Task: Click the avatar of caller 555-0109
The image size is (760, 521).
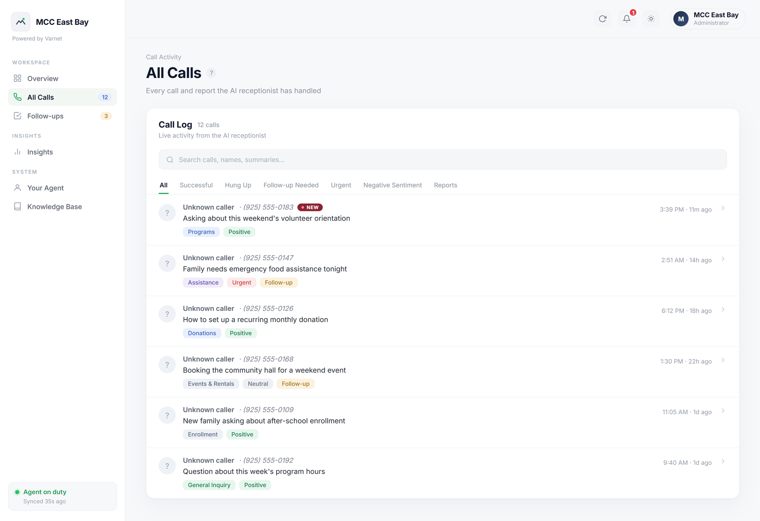Action: pyautogui.click(x=167, y=415)
